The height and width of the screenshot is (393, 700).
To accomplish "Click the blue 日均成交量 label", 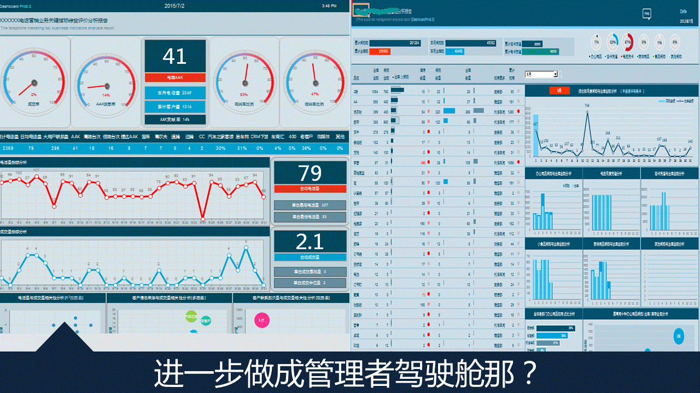I will pyautogui.click(x=310, y=257).
